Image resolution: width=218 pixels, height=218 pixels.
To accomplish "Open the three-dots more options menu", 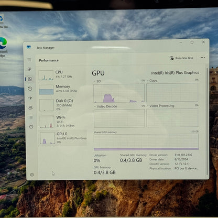I will (203, 57).
